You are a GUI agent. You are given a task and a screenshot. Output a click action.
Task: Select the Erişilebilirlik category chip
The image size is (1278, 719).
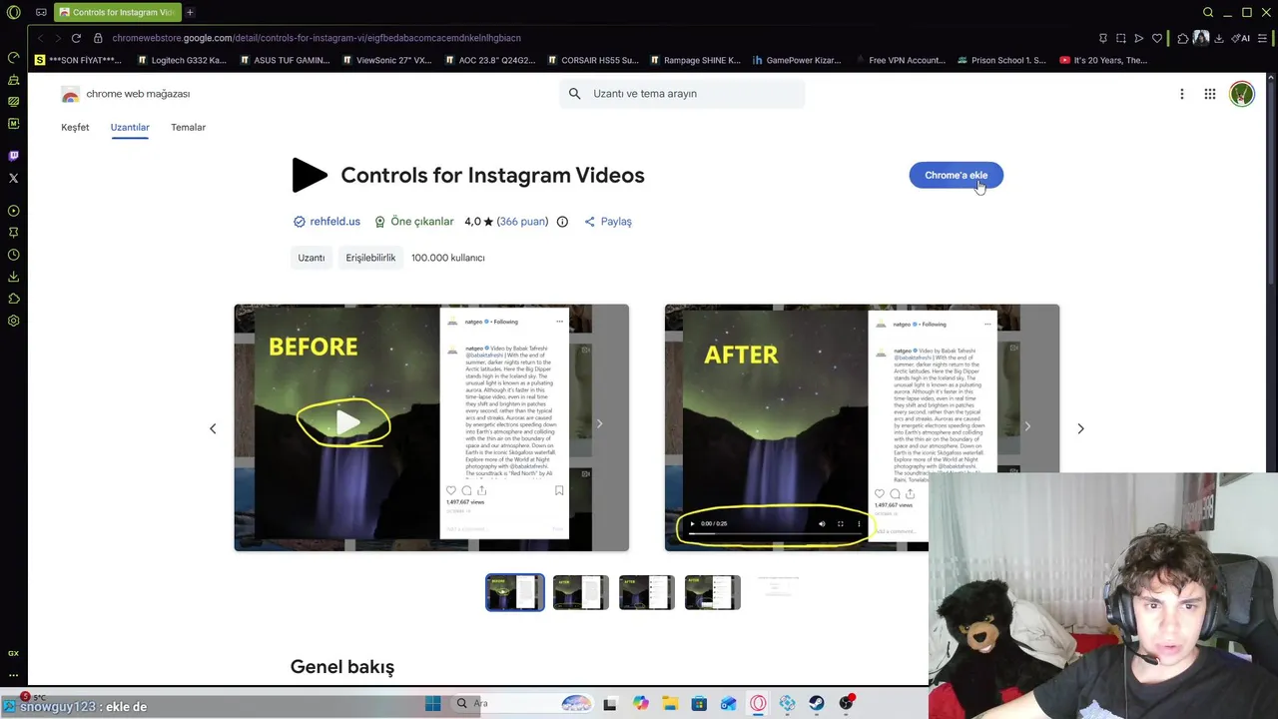370,258
